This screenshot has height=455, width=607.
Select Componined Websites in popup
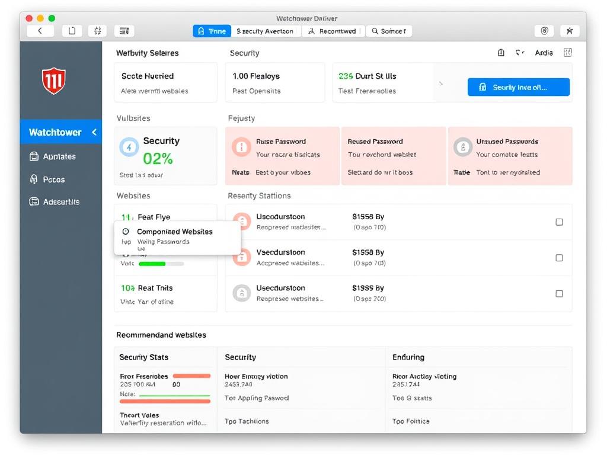[175, 232]
